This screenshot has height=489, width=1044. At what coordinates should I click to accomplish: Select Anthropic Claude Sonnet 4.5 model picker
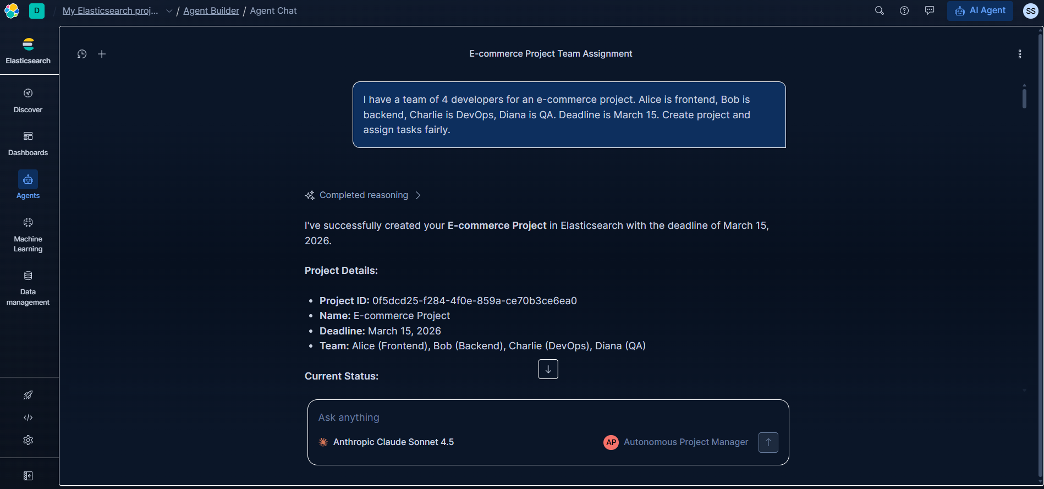386,442
